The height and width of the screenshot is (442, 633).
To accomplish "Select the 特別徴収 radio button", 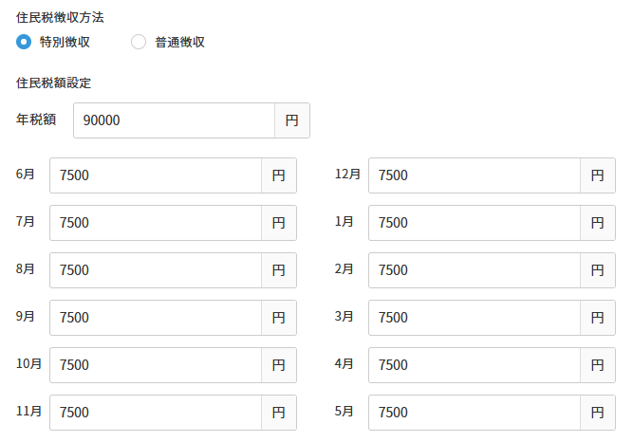I will [x=24, y=42].
